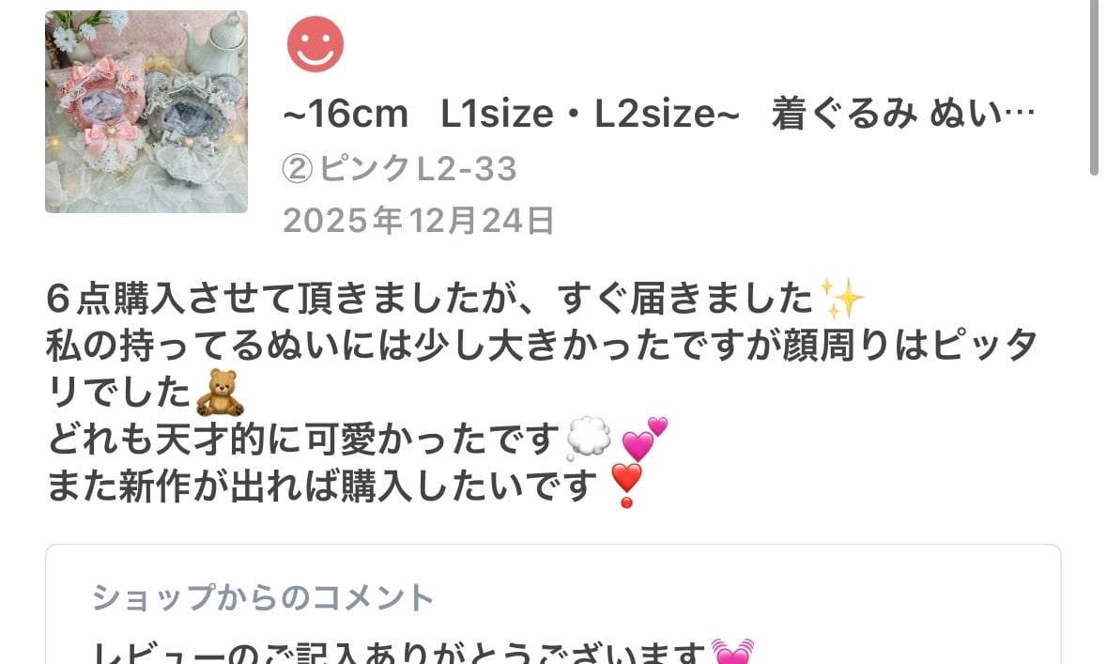
Task: Click the pink beating heart in shop reply
Action: point(732,651)
